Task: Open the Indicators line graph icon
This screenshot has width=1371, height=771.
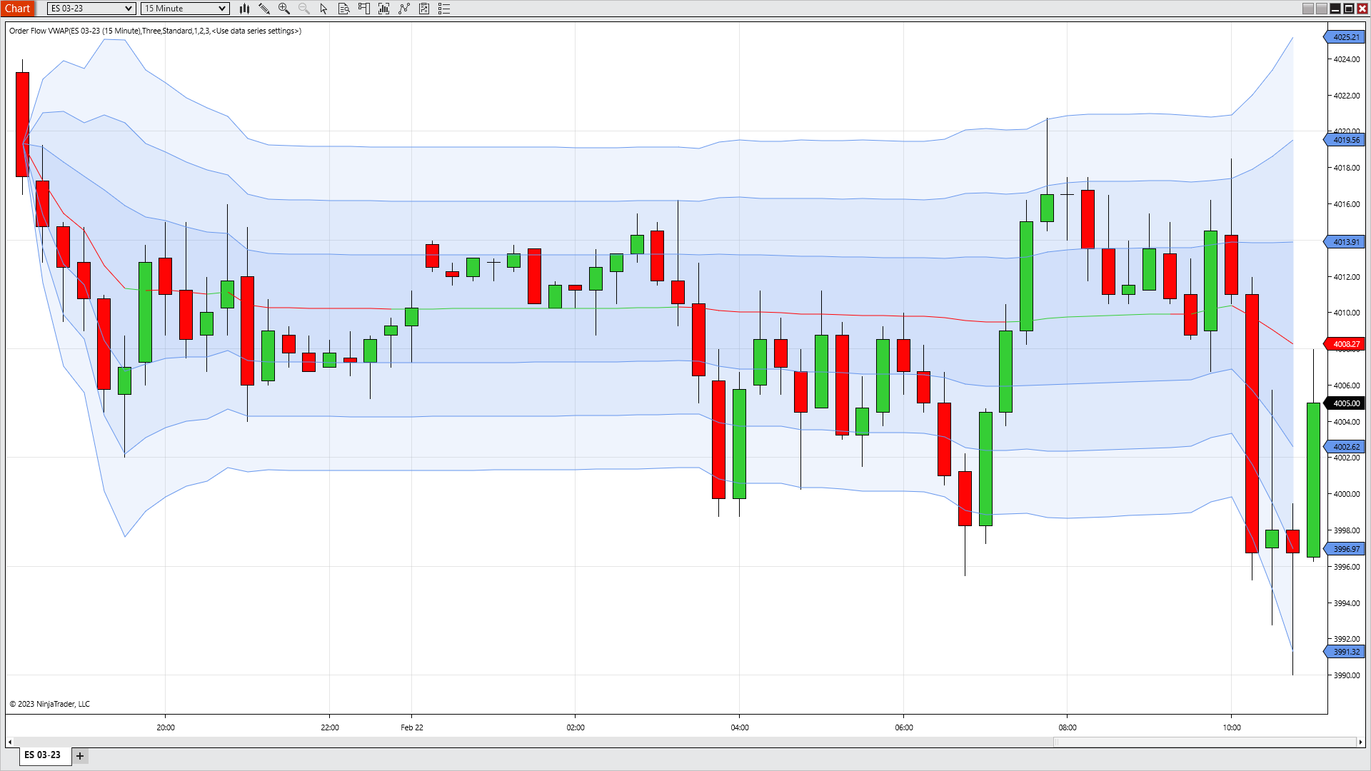Action: pyautogui.click(x=404, y=9)
